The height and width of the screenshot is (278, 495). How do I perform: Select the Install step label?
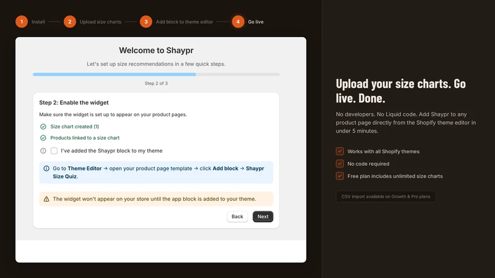38,22
